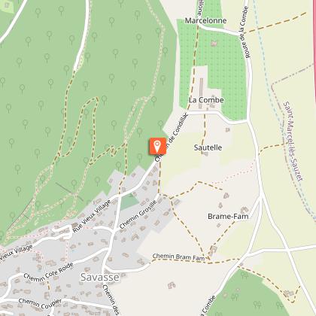The image size is (316, 316).
Task: Click the Saint-Marcel-lès-Sauzet boundary label
Action: [x=293, y=141]
